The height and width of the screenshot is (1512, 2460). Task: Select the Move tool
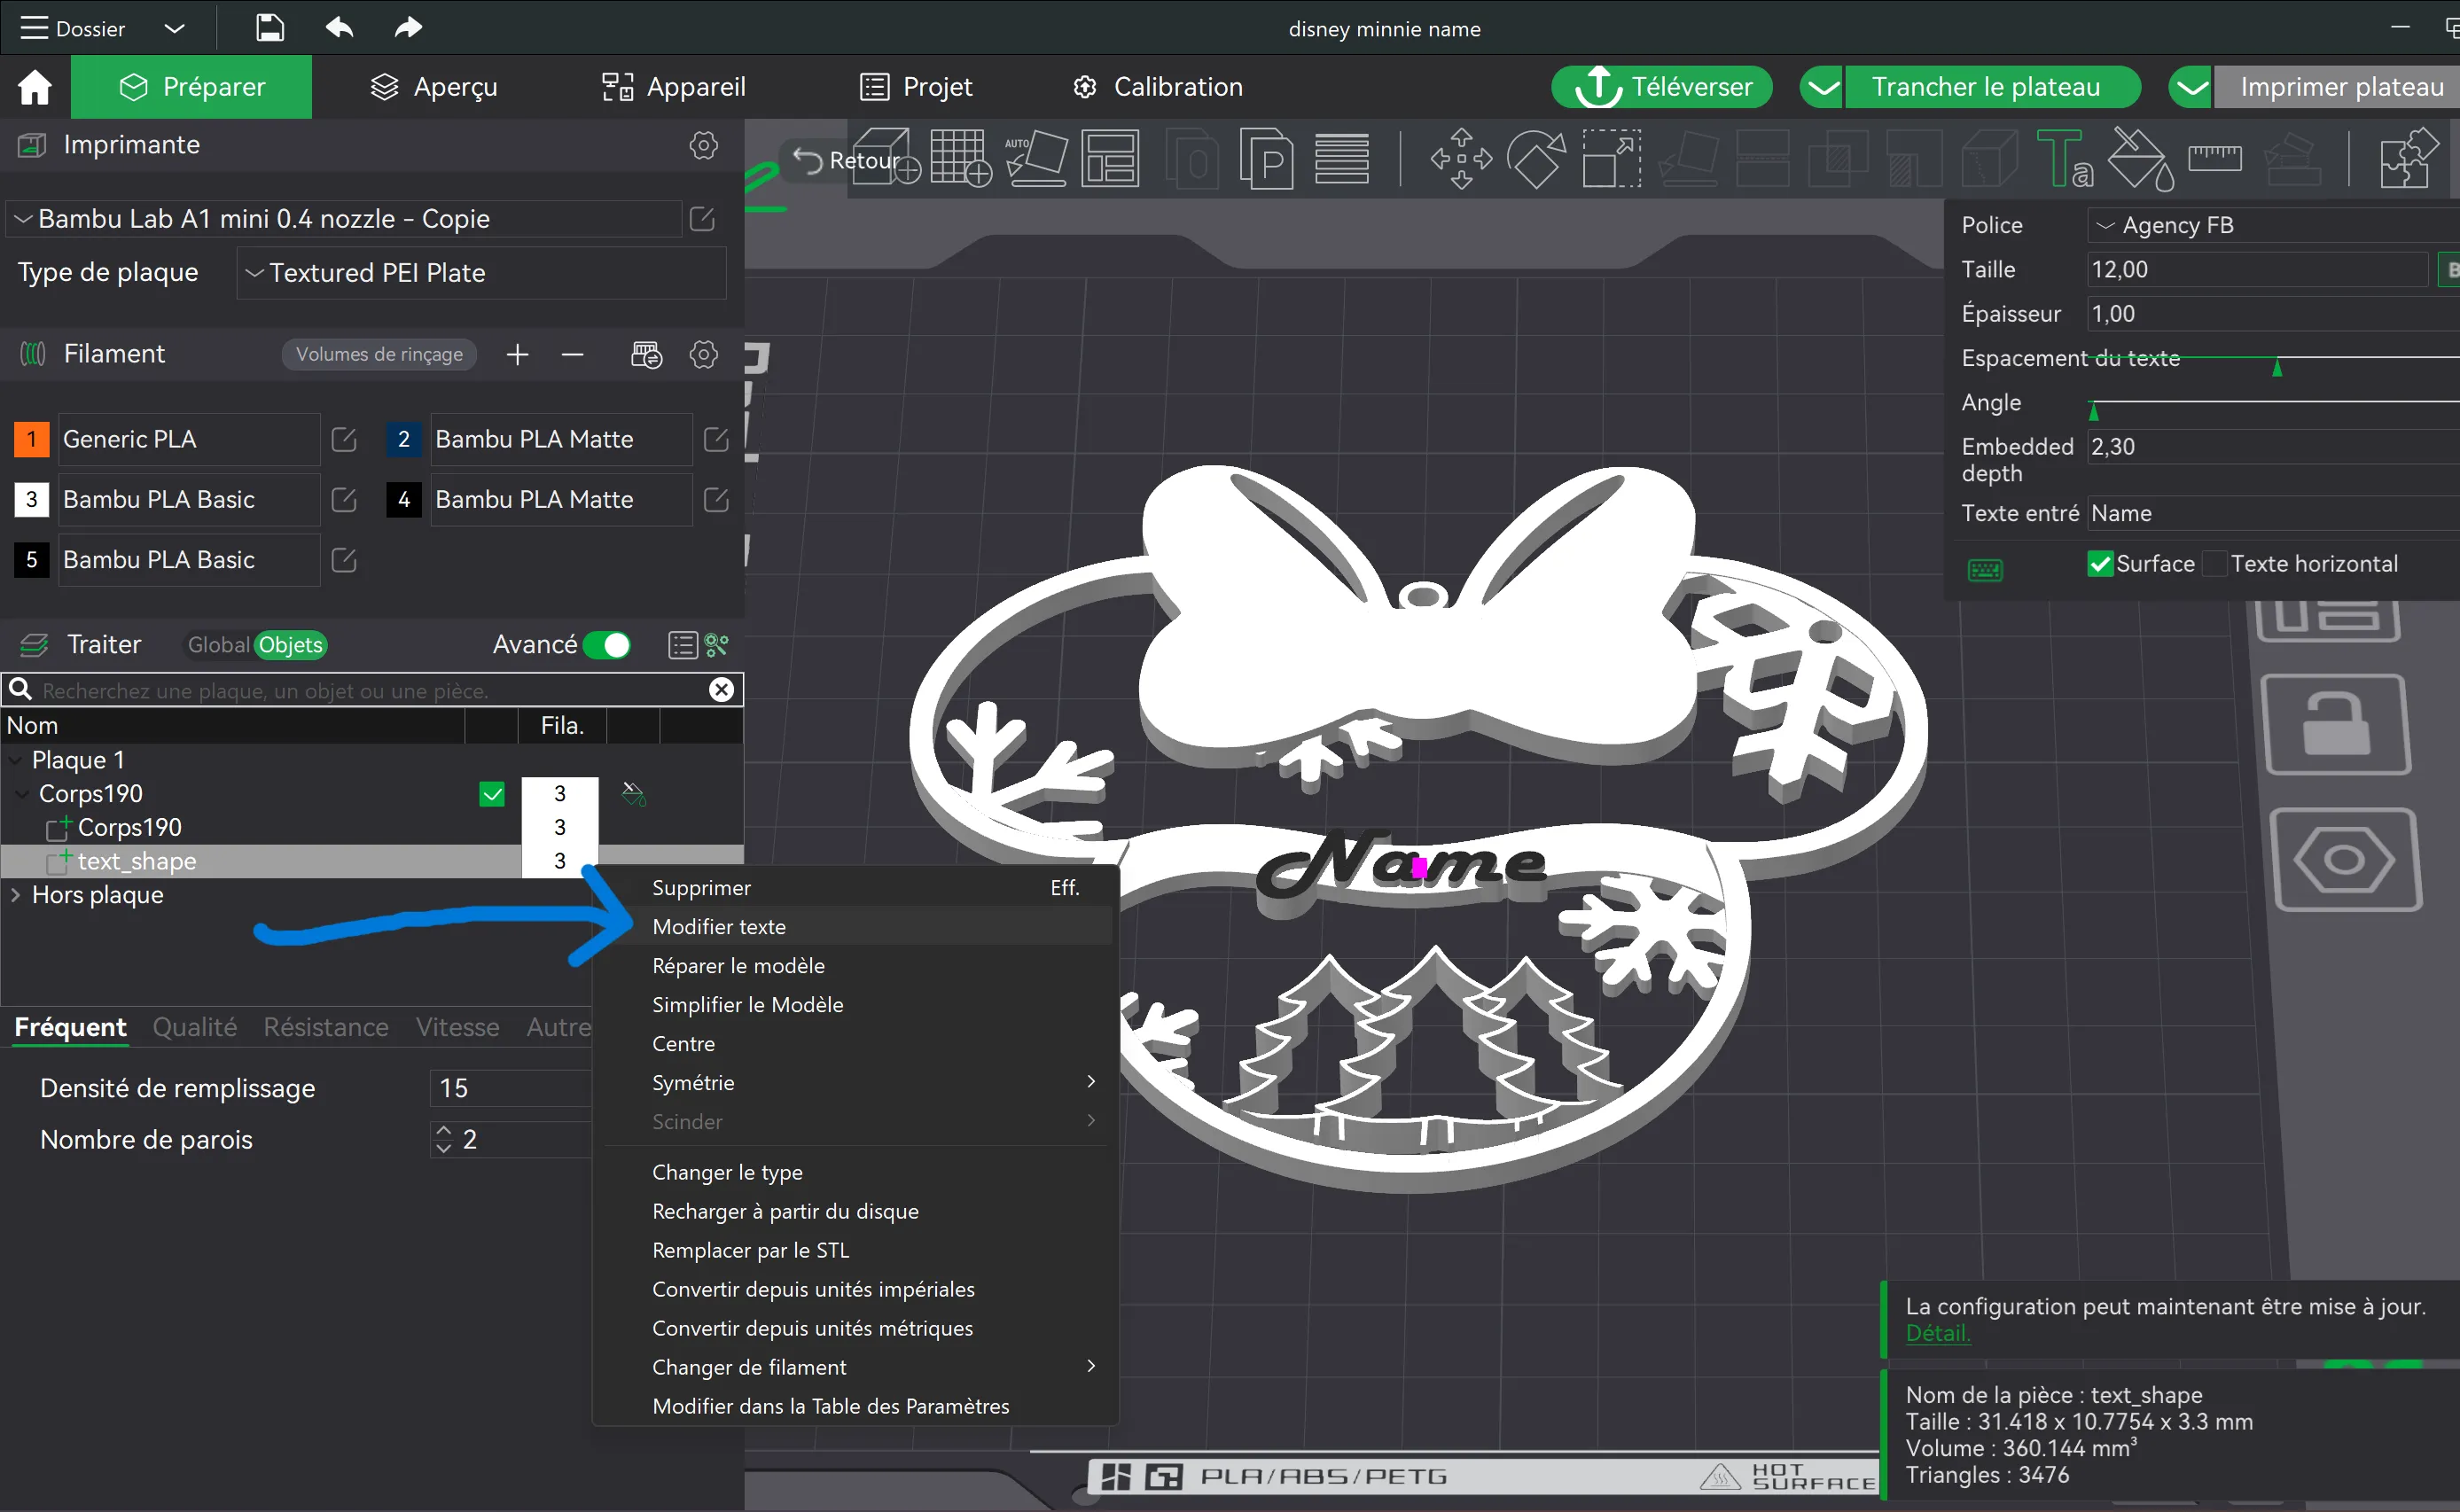click(1461, 157)
